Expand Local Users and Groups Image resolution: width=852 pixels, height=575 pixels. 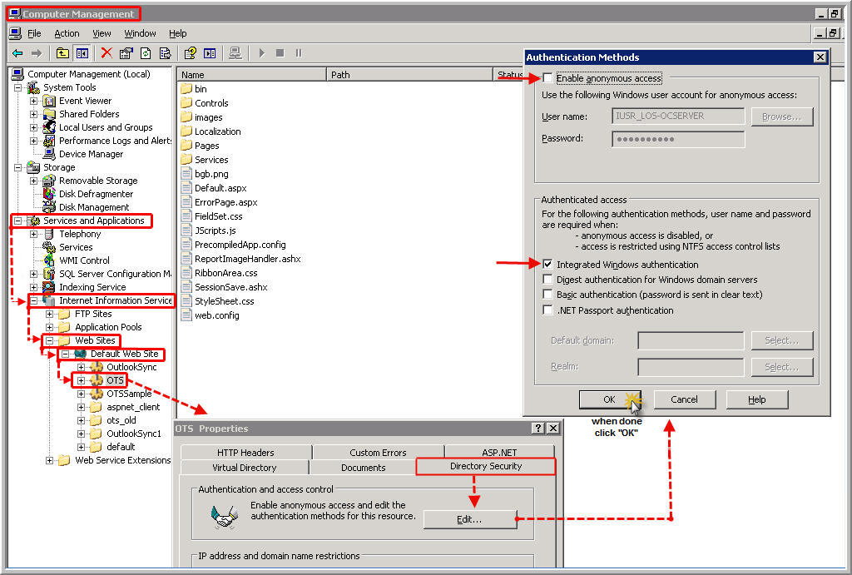coord(33,127)
